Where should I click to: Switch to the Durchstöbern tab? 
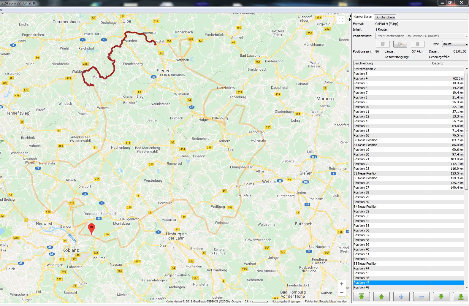(385, 17)
